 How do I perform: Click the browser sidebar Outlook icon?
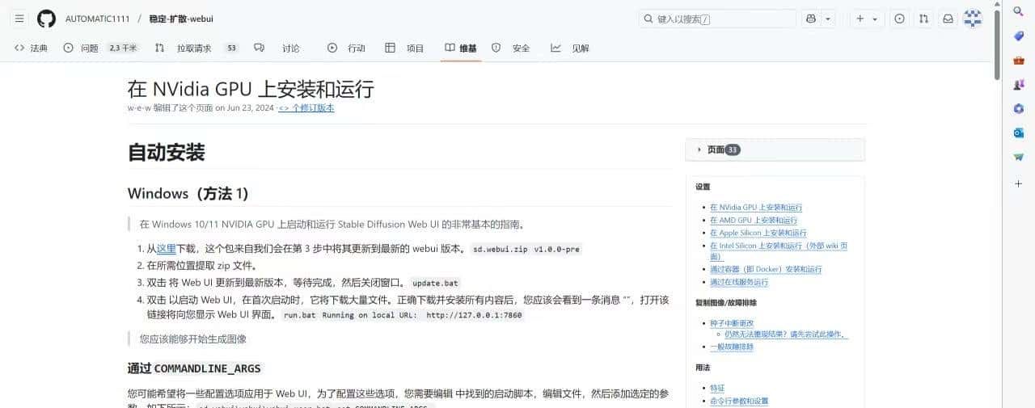1019,132
